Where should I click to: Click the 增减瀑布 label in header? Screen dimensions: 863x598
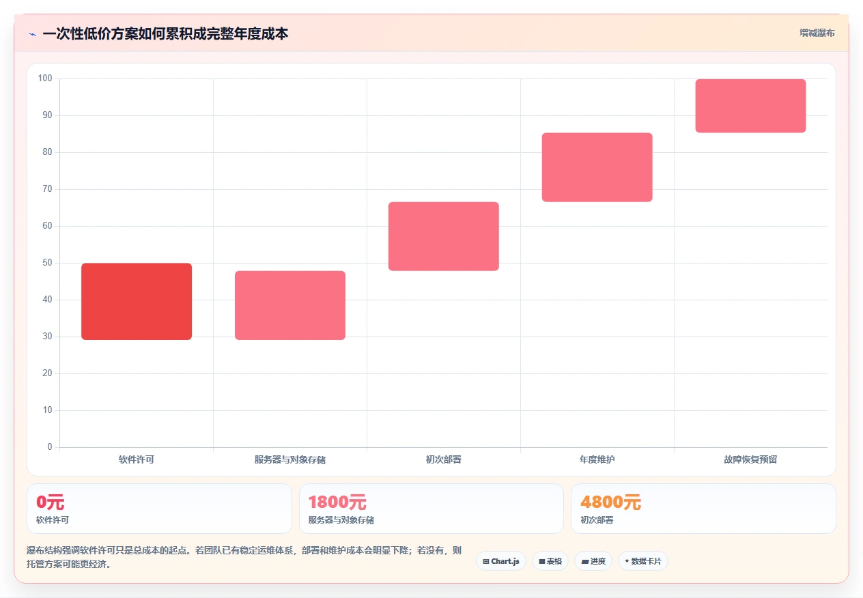point(817,33)
